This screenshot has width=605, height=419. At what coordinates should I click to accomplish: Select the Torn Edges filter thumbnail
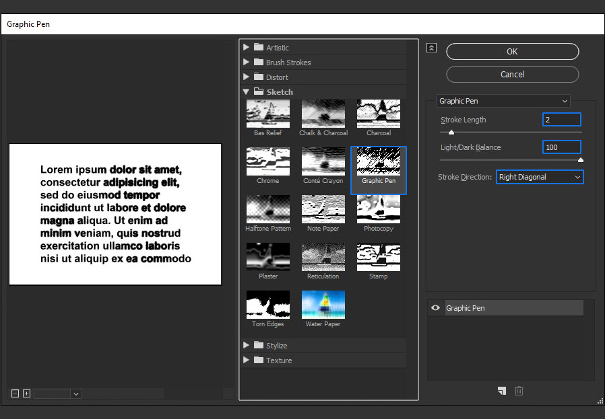(x=267, y=305)
